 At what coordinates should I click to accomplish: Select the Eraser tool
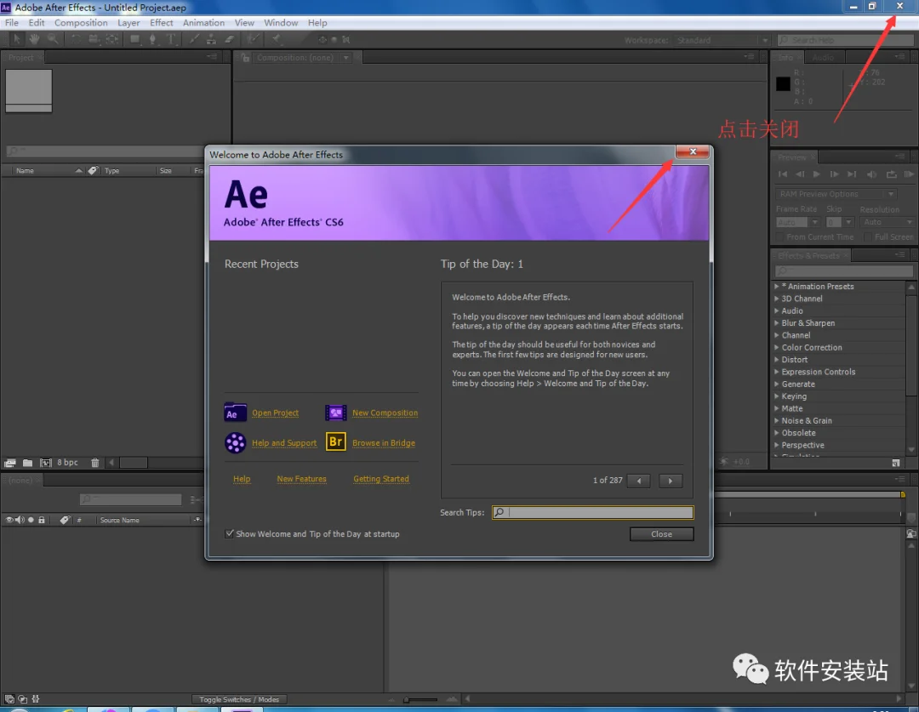pyautogui.click(x=229, y=39)
